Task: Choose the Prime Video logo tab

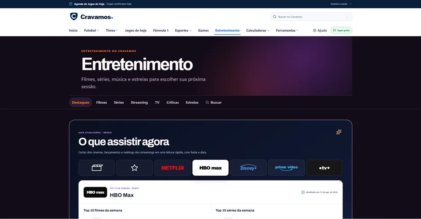Action: tap(286, 168)
